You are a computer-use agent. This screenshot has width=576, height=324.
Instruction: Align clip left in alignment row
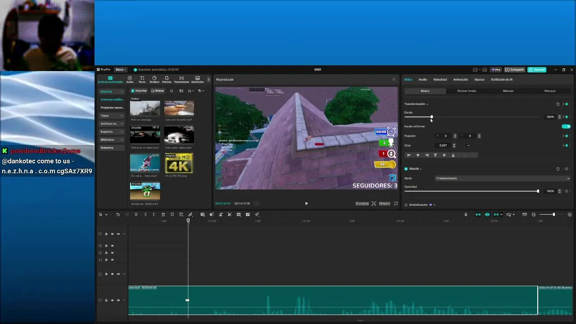pyautogui.click(x=409, y=155)
